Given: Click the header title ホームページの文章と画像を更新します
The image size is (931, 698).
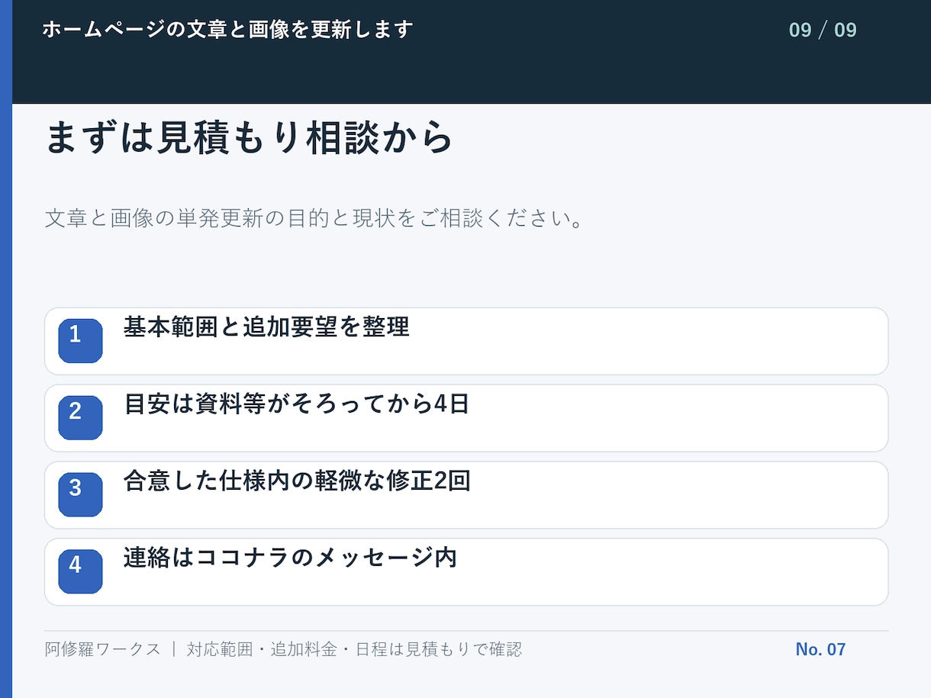Looking at the screenshot, I should pos(227,30).
